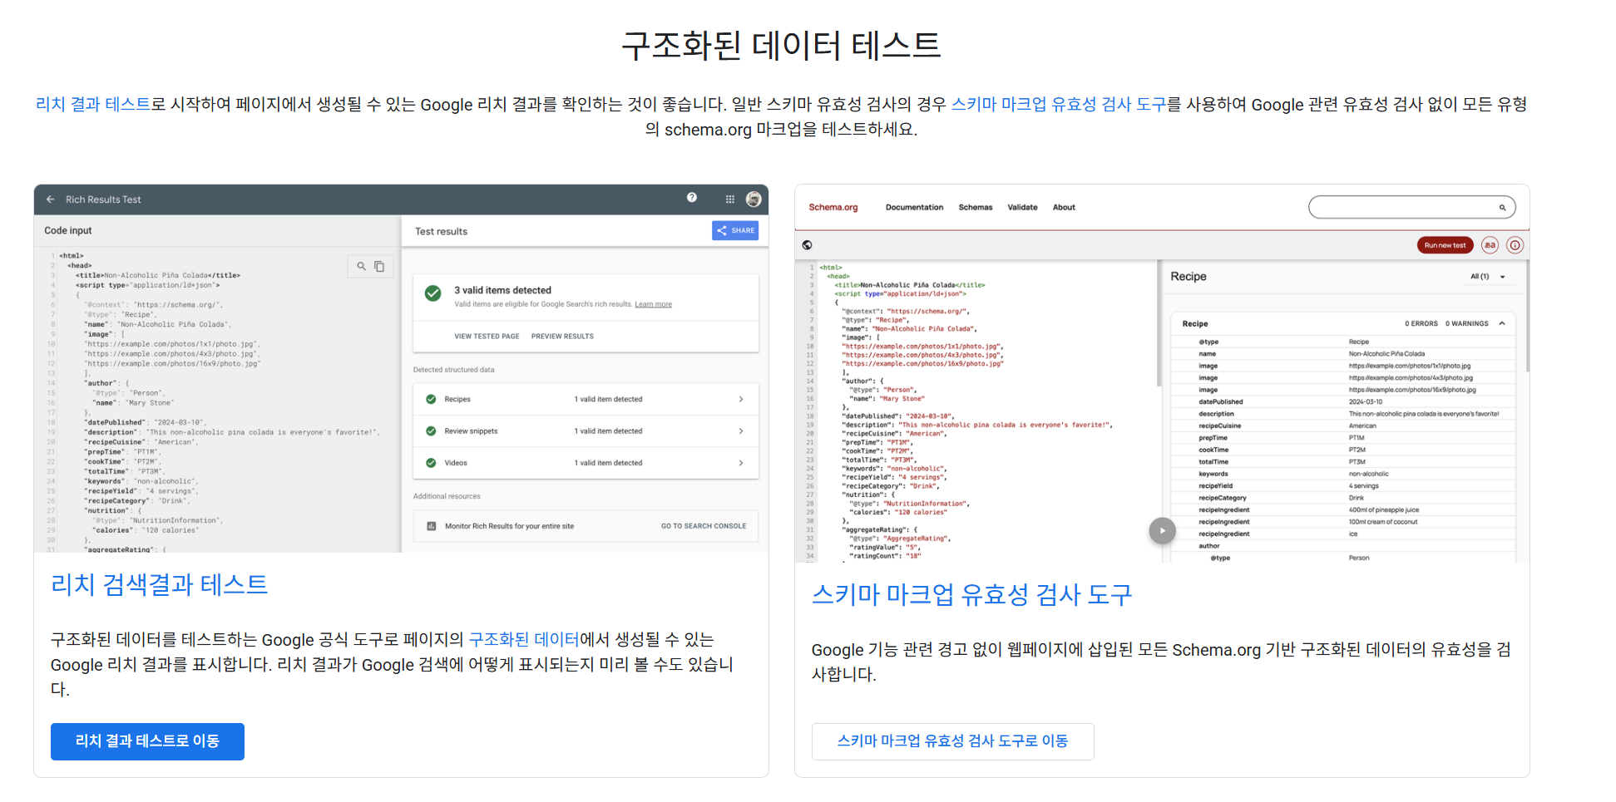Click the Run new test button
The image size is (1616, 802).
pos(1445,245)
